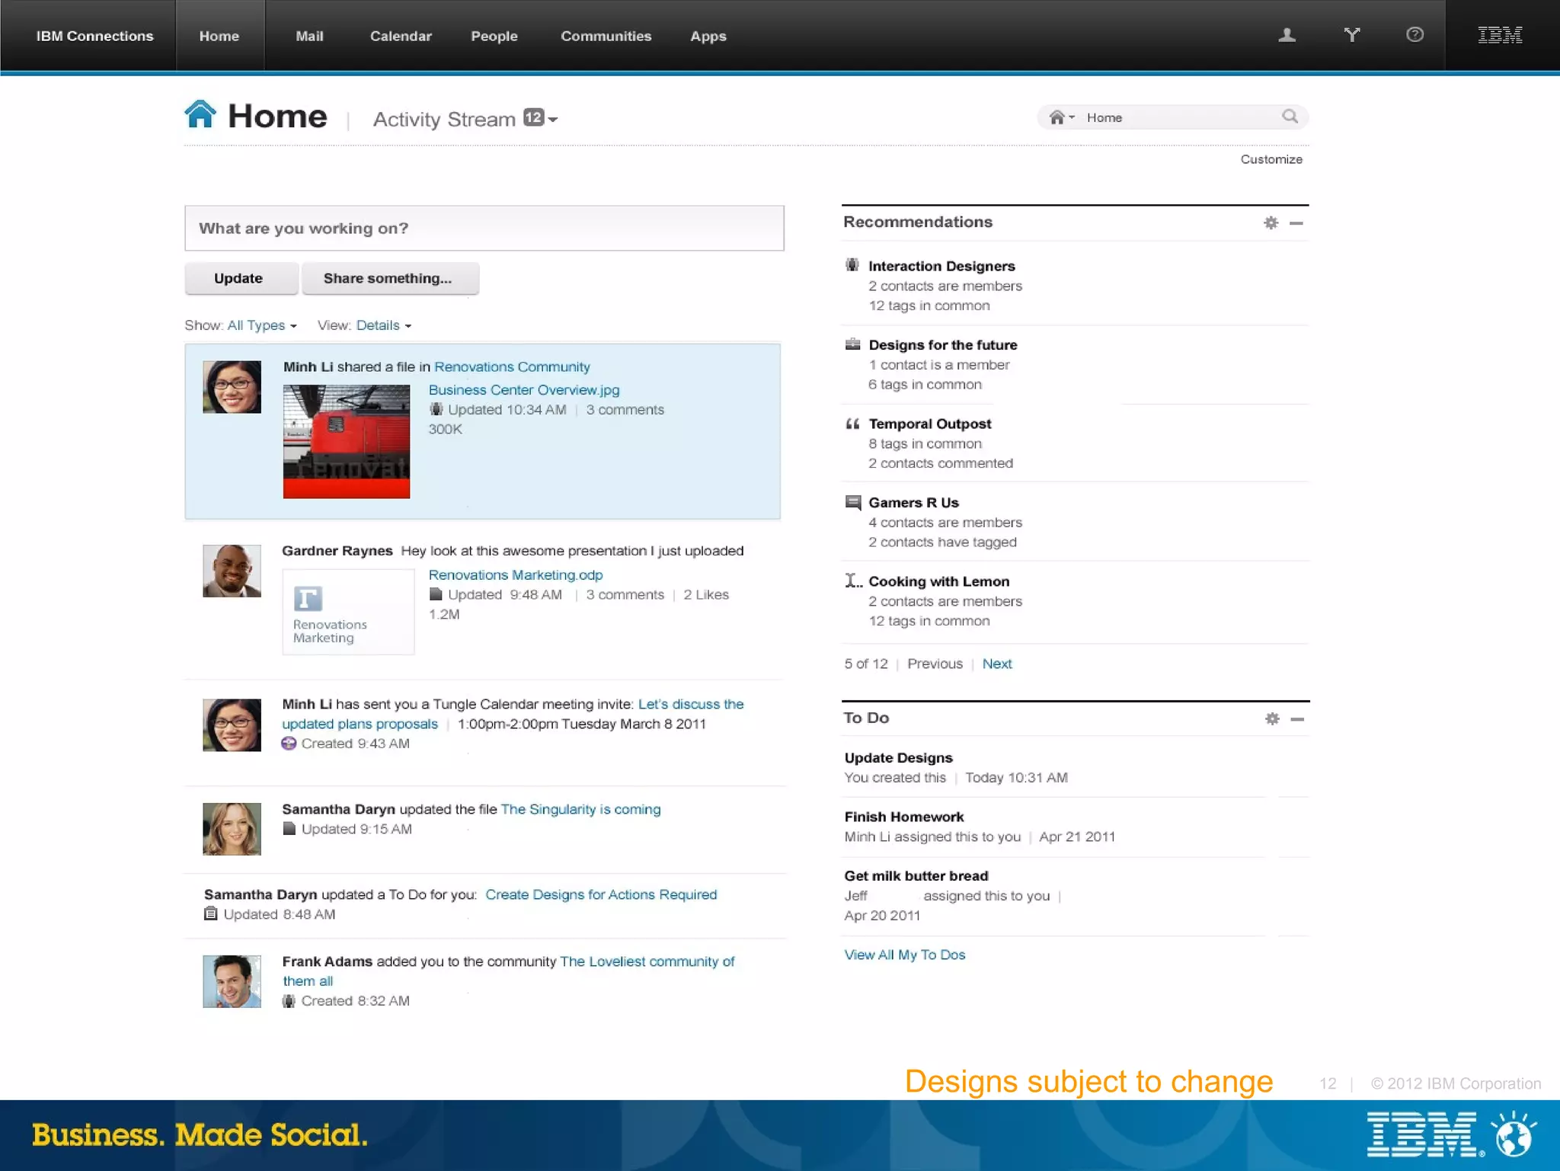Open Interaction Designers recommendation title

941,266
